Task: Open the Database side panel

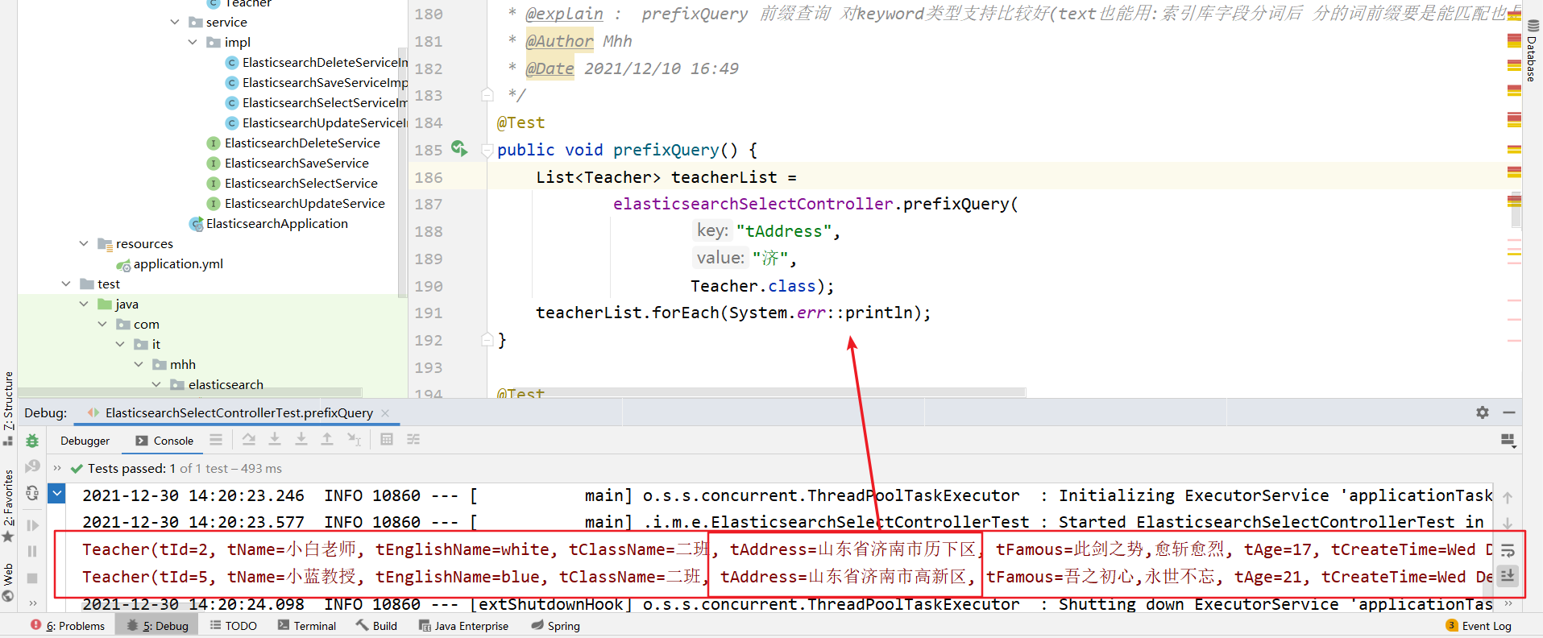Action: coord(1532,52)
